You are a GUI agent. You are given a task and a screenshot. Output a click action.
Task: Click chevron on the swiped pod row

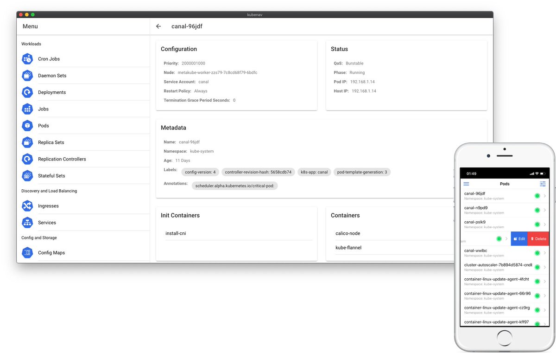pos(507,238)
